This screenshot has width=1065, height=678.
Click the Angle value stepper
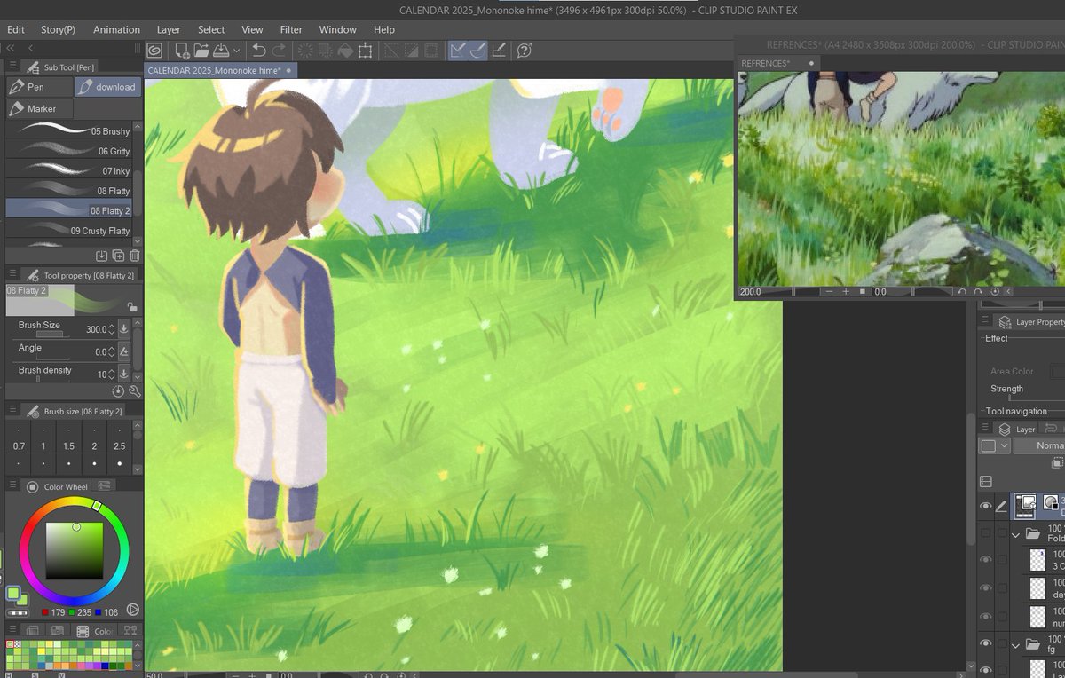pyautogui.click(x=111, y=352)
